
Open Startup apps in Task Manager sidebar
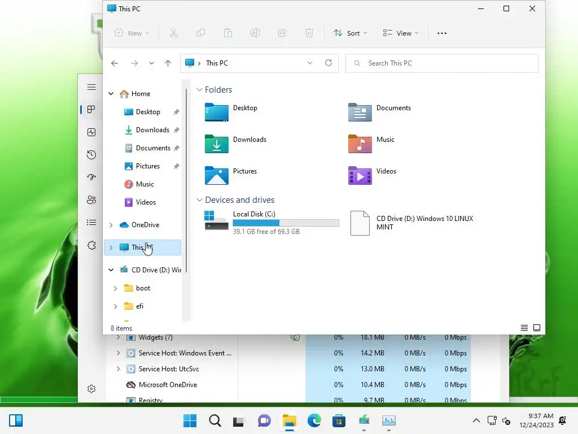pos(91,177)
